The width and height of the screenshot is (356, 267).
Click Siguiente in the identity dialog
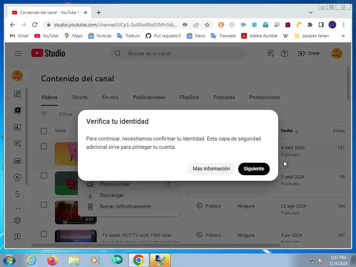pos(254,169)
